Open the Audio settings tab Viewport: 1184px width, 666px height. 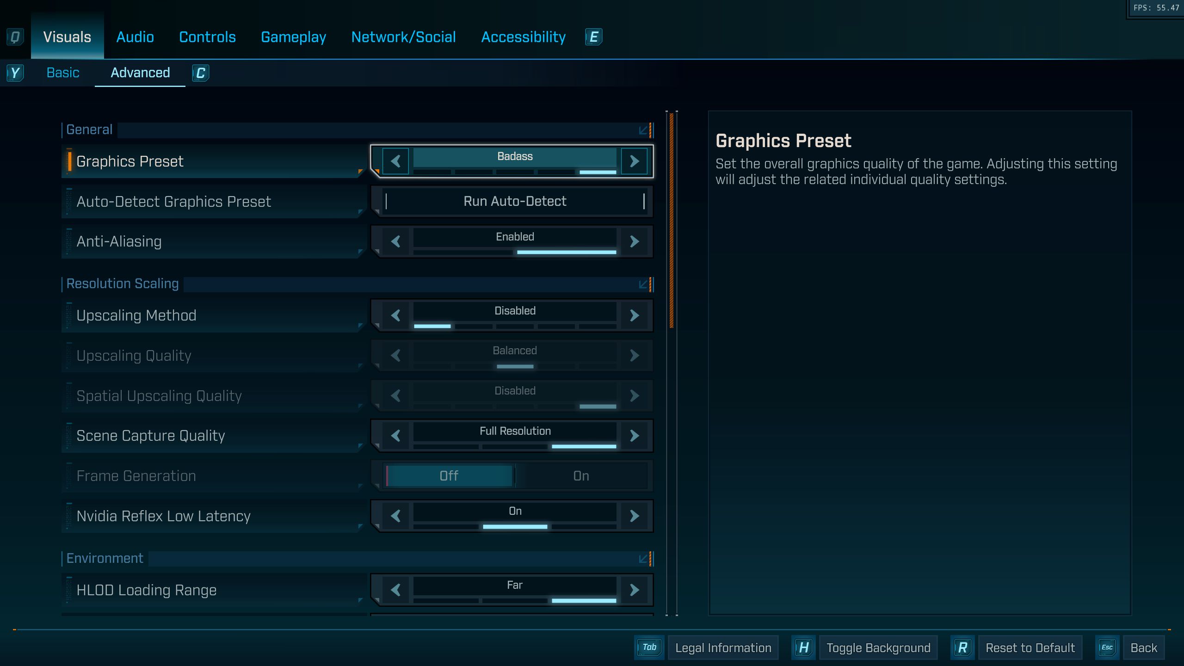(135, 37)
